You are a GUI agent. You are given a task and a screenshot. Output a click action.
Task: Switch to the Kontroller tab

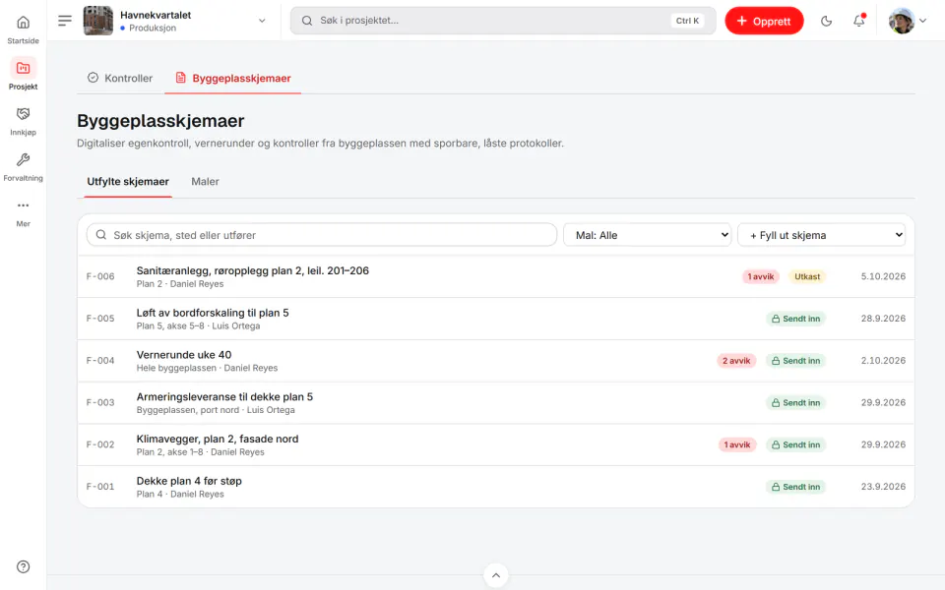tap(120, 79)
